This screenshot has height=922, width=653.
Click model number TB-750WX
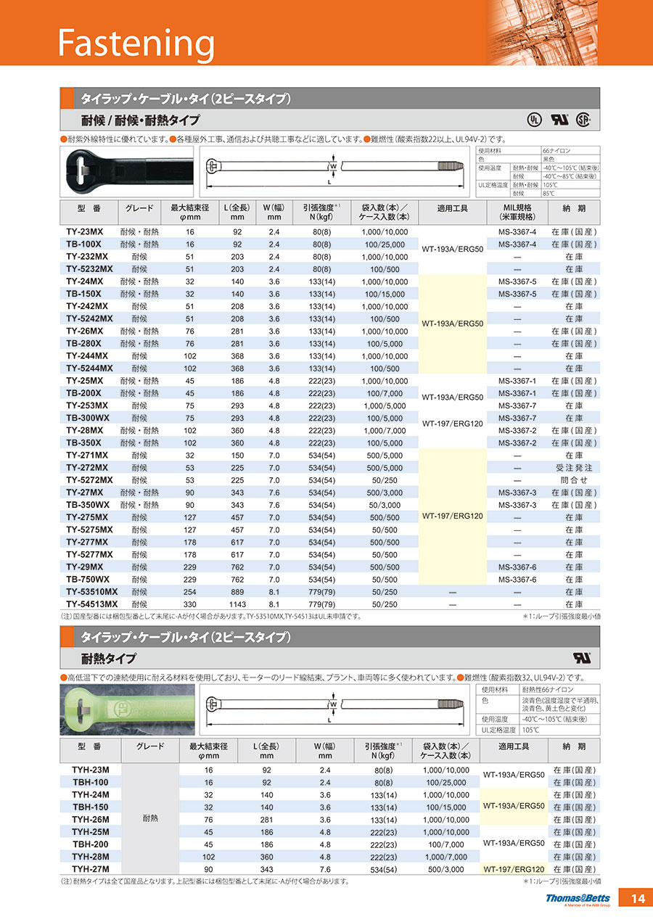click(89, 580)
